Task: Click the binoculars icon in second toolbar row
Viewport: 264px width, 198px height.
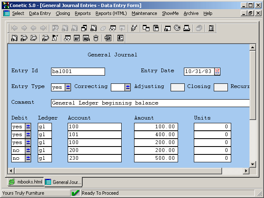Action: pos(67,38)
